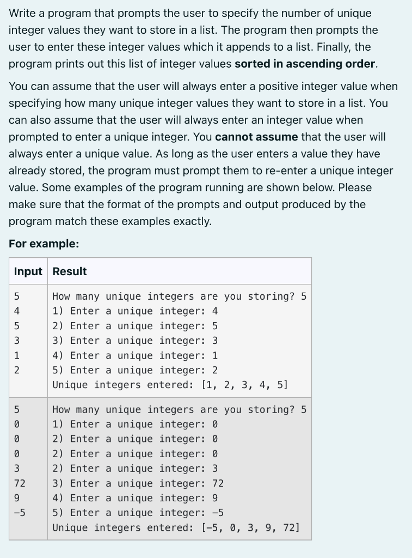Click '1) Enter a unique integer: 4' line
Image resolution: width=412 pixels, height=558 pixels.
pos(135,311)
